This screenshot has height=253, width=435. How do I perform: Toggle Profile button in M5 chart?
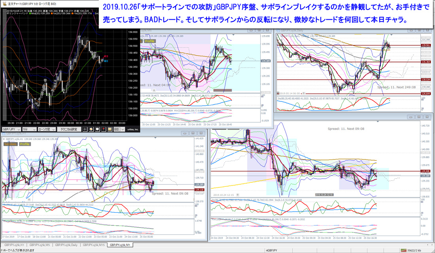[x=149, y=41]
